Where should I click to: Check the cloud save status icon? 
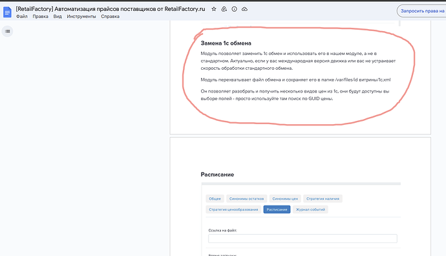pyautogui.click(x=244, y=9)
